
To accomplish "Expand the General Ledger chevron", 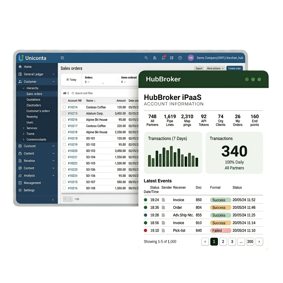I will 53,74.
